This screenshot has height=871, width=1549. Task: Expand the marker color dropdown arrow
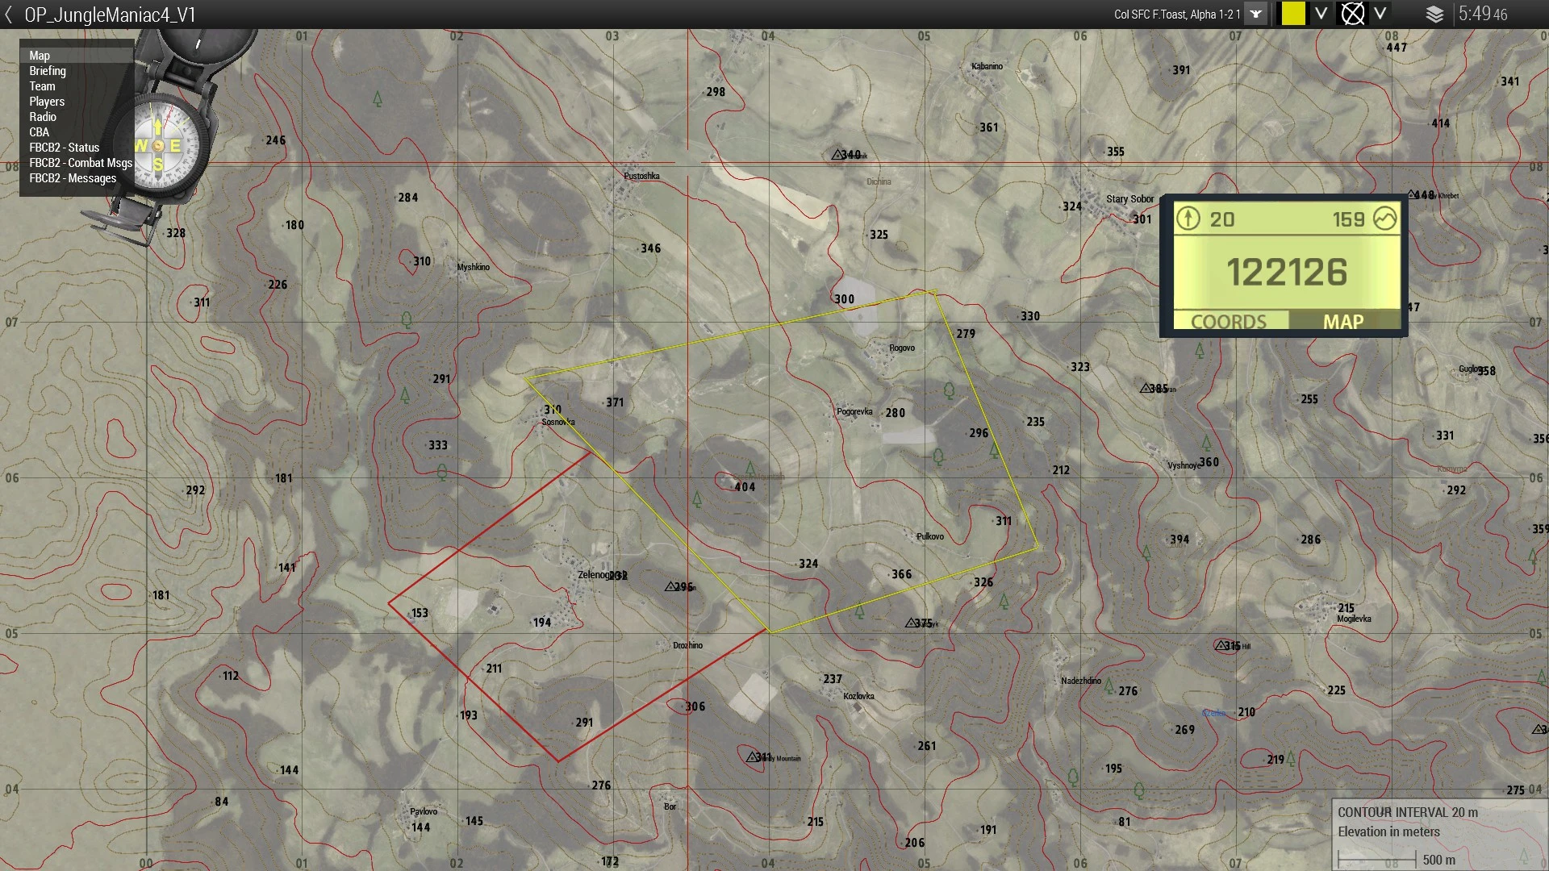click(1321, 14)
